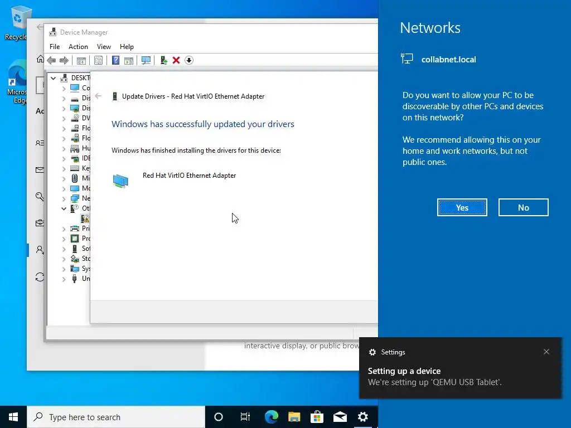Screen dimensions: 571x428
Task: Open the work access briefcase icon in Settings
Action: point(40,223)
